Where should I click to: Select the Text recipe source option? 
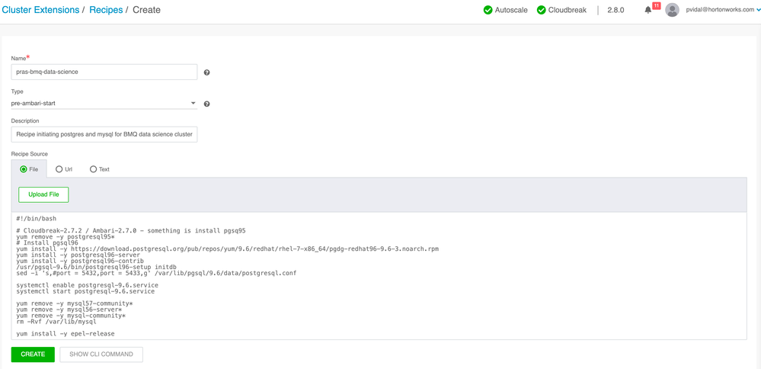[x=94, y=169]
